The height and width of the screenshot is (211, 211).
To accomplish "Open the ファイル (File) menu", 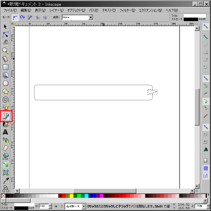I will pyautogui.click(x=10, y=10).
